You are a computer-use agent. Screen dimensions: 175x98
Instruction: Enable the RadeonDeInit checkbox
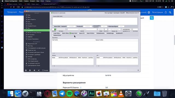[53, 35]
